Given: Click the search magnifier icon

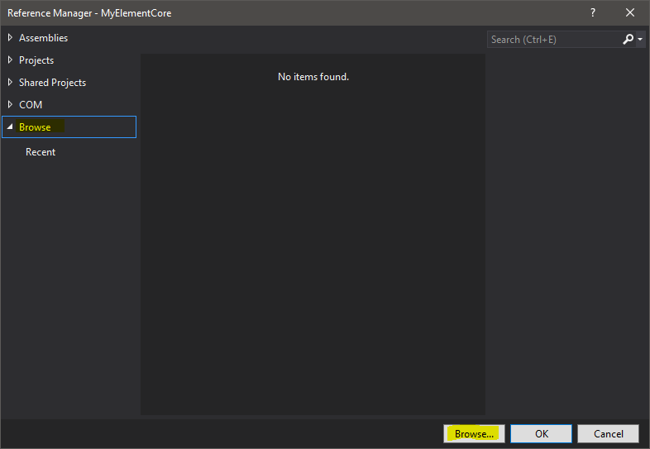Looking at the screenshot, I should (628, 39).
